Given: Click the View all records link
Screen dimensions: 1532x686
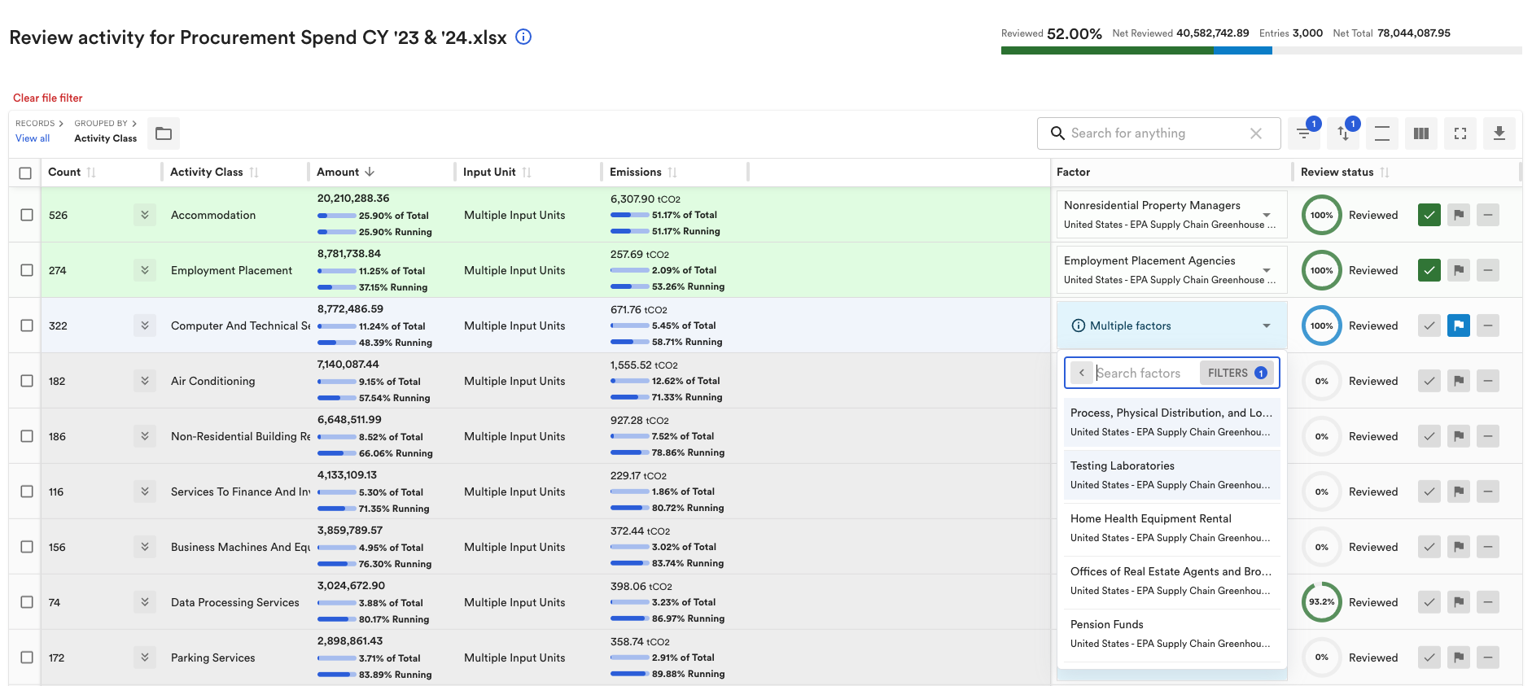Looking at the screenshot, I should tap(33, 138).
